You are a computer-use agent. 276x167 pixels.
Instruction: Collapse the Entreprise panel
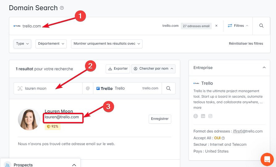(264, 68)
